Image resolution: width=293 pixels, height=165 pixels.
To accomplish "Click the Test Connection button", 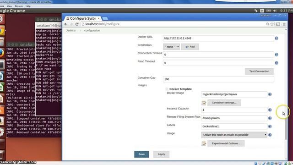I will tap(259, 71).
